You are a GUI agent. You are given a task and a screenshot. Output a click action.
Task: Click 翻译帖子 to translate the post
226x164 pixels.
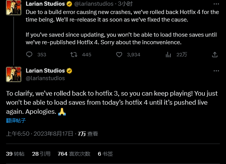click(x=16, y=121)
